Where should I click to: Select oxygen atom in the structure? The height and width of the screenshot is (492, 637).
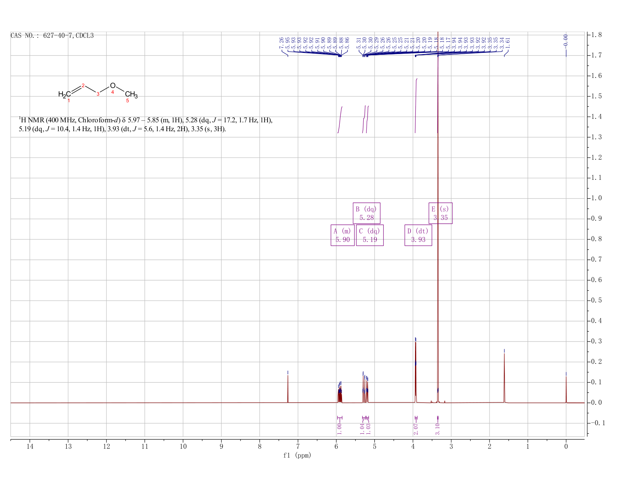click(113, 86)
